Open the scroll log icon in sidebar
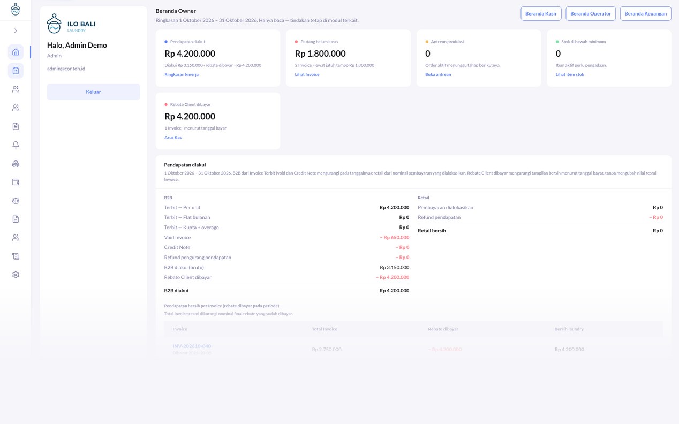The height and width of the screenshot is (424, 679). coord(16,256)
